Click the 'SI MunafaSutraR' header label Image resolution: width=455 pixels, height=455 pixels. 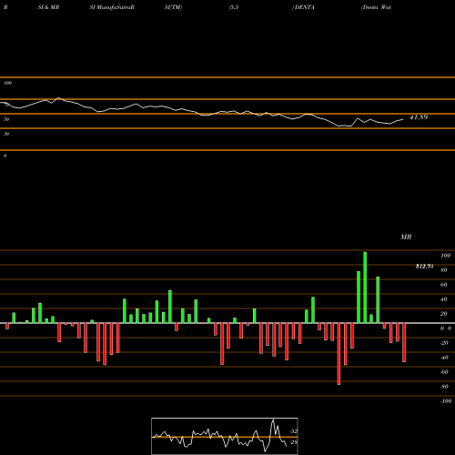(112, 7)
